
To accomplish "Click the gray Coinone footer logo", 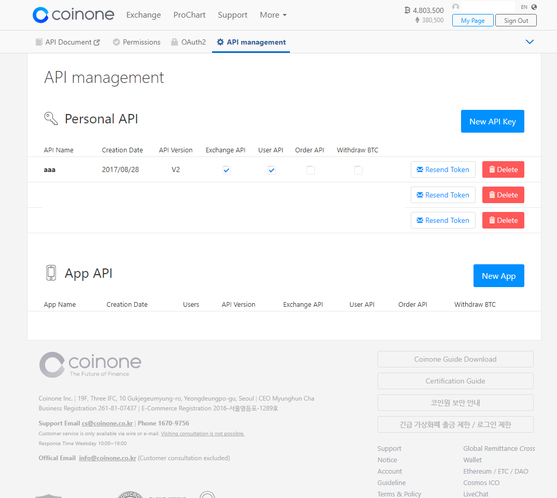I will 90,364.
